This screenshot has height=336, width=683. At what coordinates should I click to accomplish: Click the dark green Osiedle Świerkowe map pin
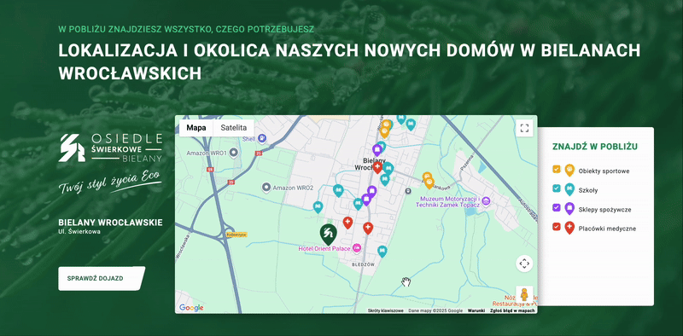pos(328,234)
